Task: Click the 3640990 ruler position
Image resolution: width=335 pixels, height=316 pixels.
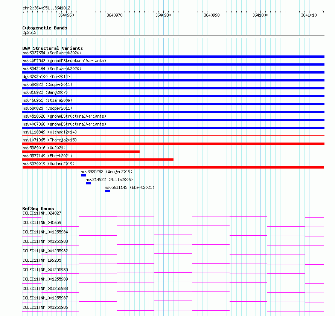Action: click(212, 15)
